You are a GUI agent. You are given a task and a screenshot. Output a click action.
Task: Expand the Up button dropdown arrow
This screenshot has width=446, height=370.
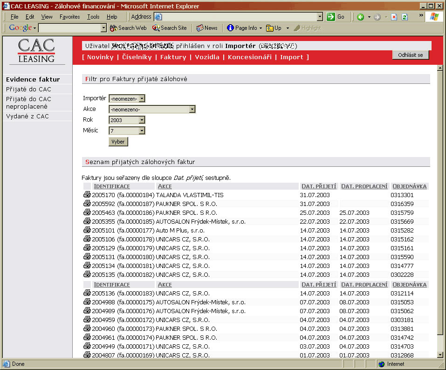[x=288, y=28]
